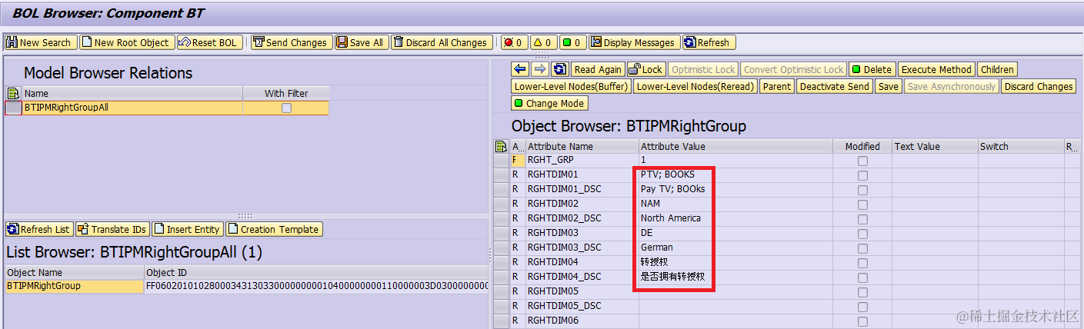Toggle Modified checkbox for RGHTDIM04

[862, 263]
